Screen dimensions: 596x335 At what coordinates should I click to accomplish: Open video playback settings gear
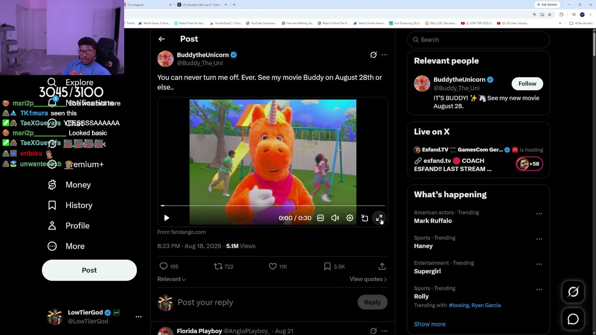tap(350, 218)
